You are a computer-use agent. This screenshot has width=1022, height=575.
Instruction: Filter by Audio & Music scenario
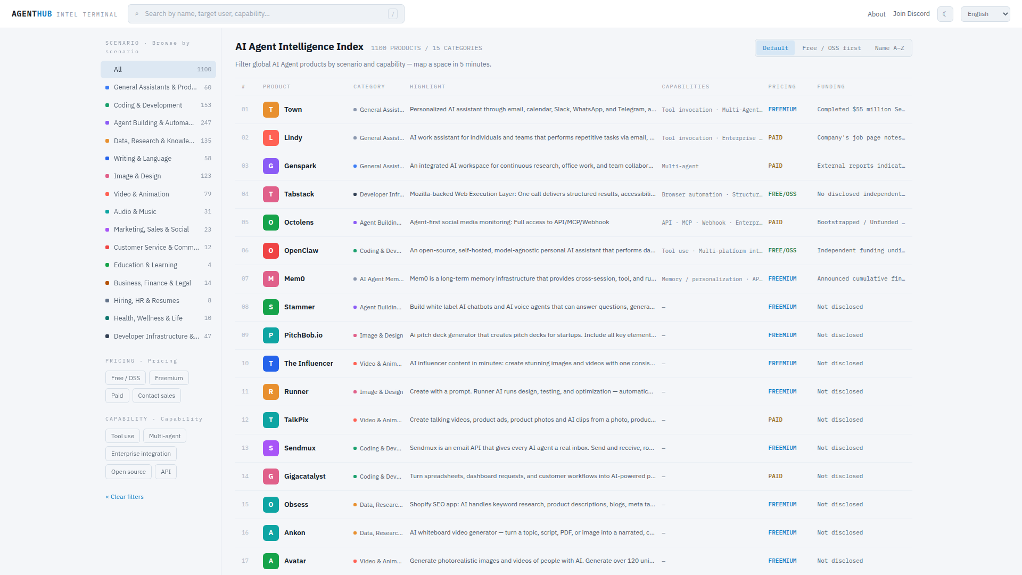click(x=158, y=212)
